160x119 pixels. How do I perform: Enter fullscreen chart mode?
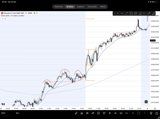click(x=139, y=113)
